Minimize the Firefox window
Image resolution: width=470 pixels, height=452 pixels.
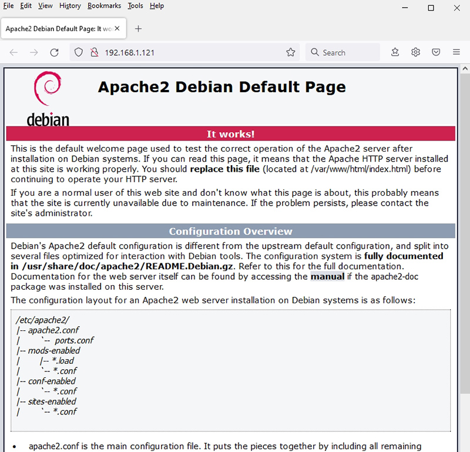point(405,8)
